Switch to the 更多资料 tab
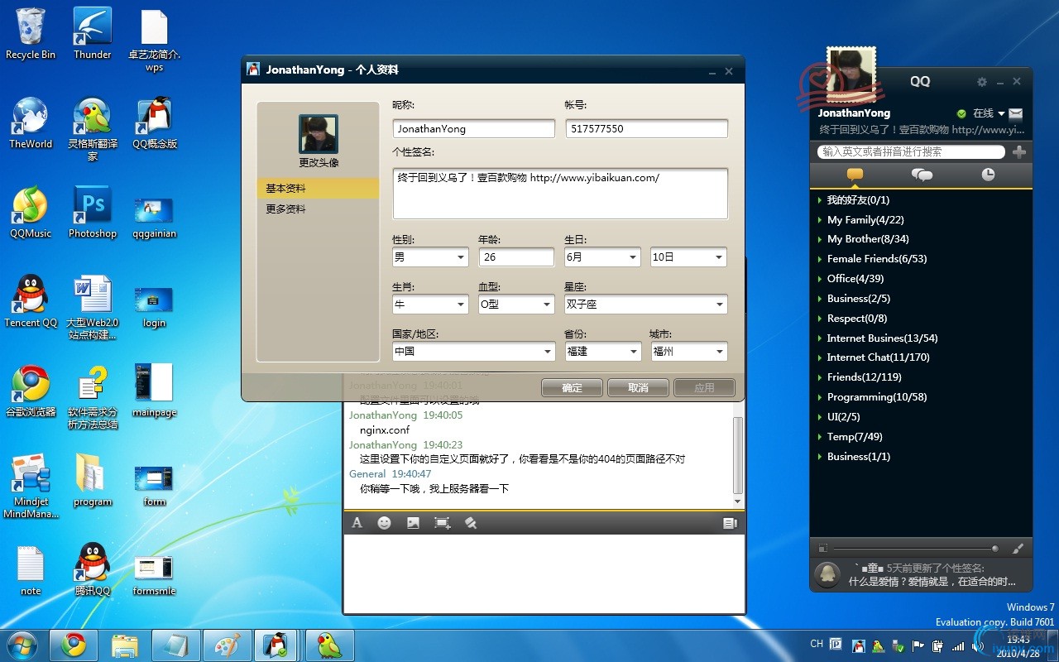This screenshot has height=662, width=1059. [x=318, y=209]
